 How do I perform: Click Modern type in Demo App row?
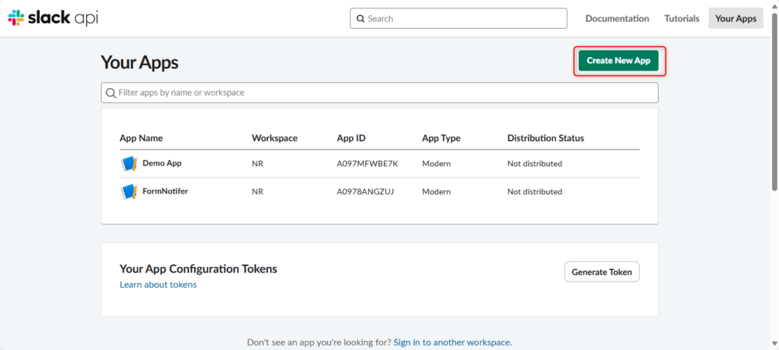[436, 163]
